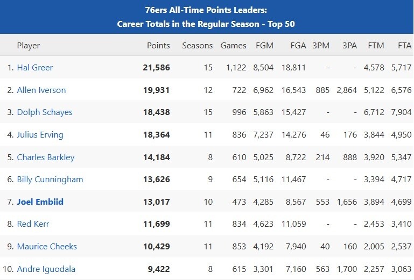Screen dimensions: 414x280
Task: Open Charles Barkley's profile link
Action: 46,157
